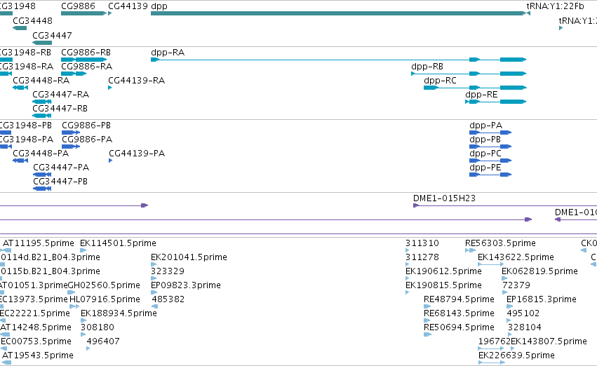Click the RE50694.5prime EST label
This screenshot has width=597, height=366.
[460, 327]
